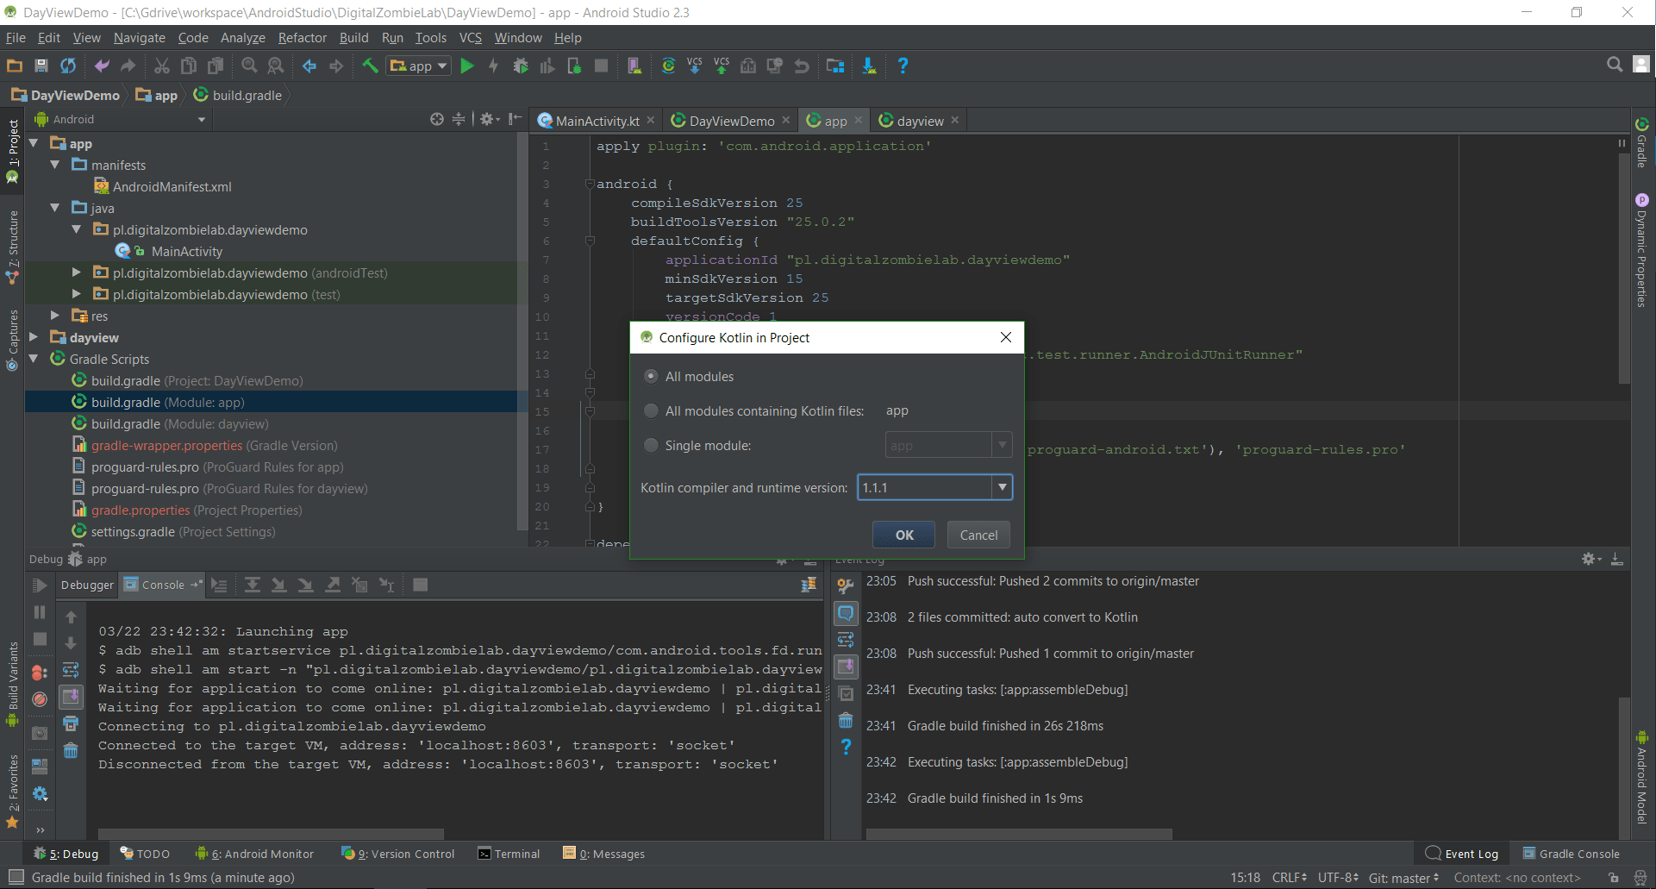Open the Gradle Console tool window
Viewport: 1656px width, 889px height.
[x=1571, y=854]
